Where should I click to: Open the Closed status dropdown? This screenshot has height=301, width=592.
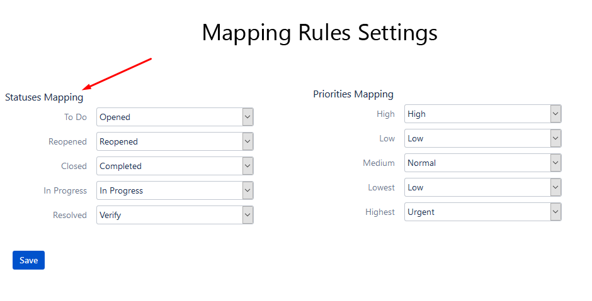pos(174,166)
